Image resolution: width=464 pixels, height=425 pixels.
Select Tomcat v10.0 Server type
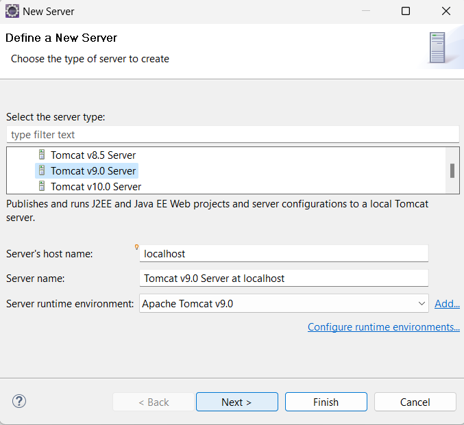pos(96,186)
